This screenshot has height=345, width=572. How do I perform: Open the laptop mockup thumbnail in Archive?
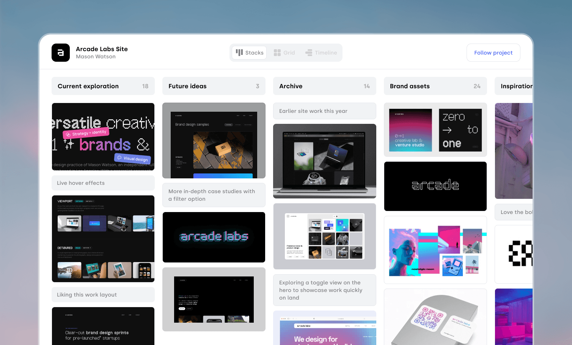click(325, 161)
